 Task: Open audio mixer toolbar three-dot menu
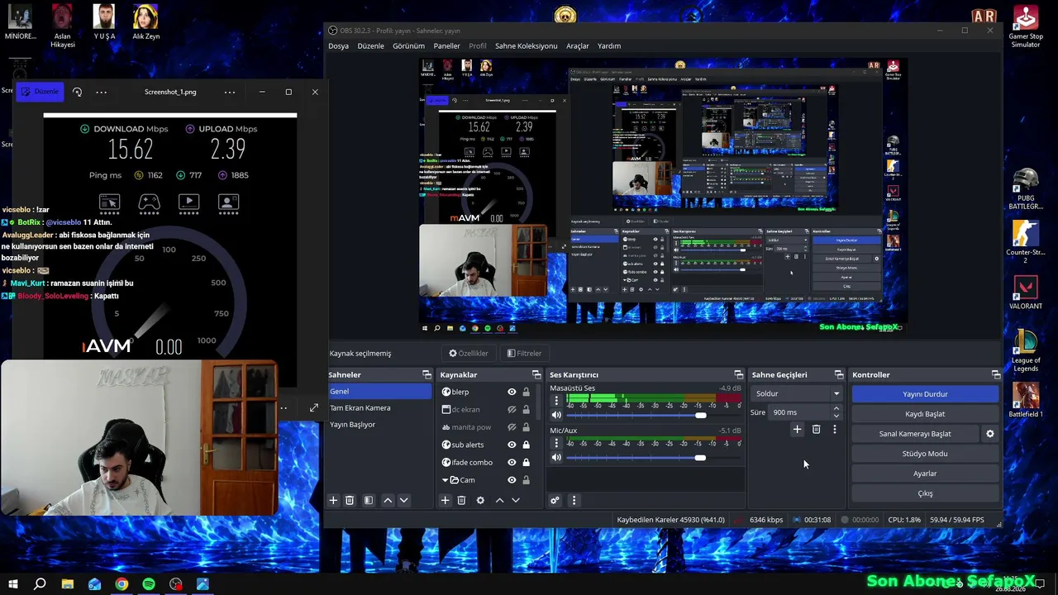click(x=574, y=500)
